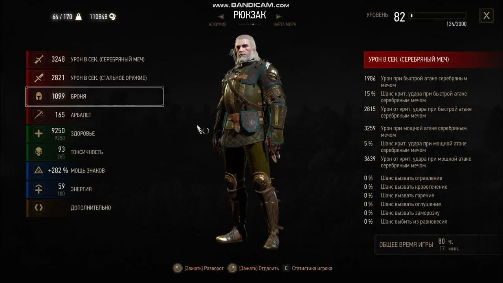503x283 pixels.
Task: Expand the Дополнительно stats row
Action: point(95,208)
